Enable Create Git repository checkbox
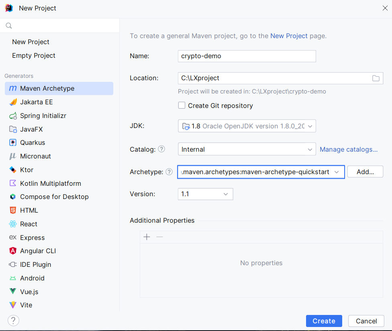392x331 pixels. (182, 105)
